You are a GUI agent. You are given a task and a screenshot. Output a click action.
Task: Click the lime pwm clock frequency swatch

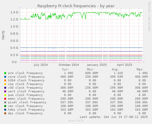point(5,95)
